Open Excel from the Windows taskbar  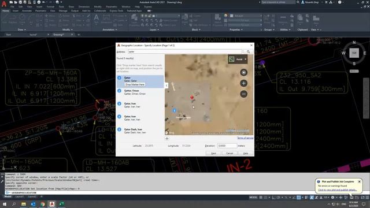(62, 204)
